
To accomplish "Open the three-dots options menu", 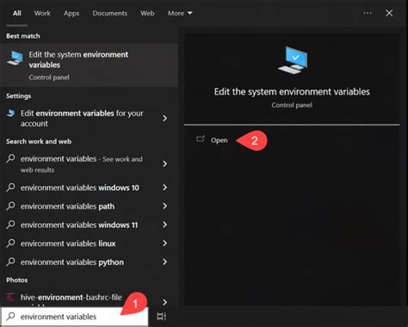I will (x=368, y=13).
